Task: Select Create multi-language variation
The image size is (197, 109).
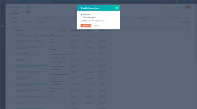Action: point(60,54)
